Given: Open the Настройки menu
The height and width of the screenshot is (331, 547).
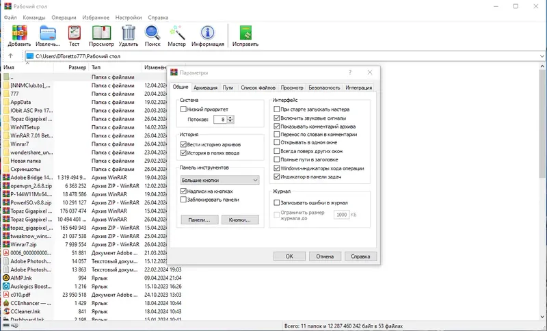Looking at the screenshot, I should point(129,18).
